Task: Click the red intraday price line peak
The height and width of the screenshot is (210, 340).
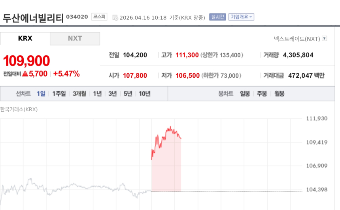Action: click(x=170, y=127)
